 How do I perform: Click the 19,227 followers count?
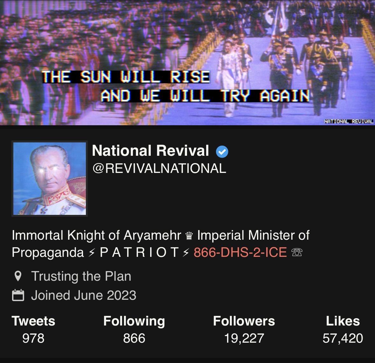point(244,339)
